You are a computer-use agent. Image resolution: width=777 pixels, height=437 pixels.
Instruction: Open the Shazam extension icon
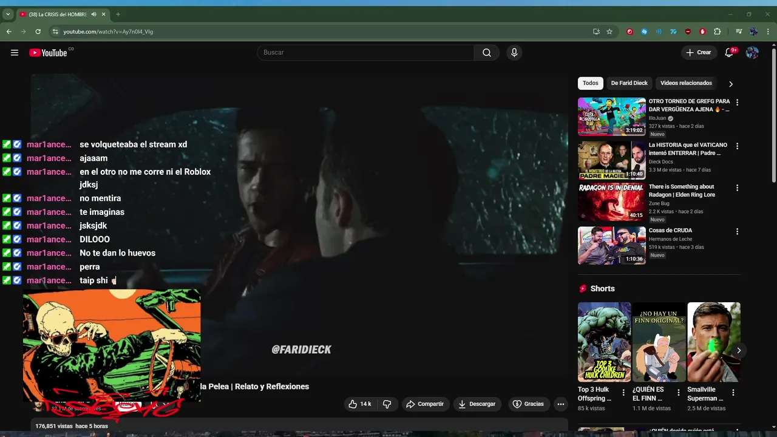pos(644,32)
